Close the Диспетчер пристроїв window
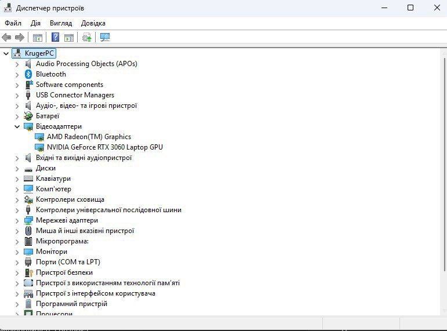 pyautogui.click(x=437, y=8)
